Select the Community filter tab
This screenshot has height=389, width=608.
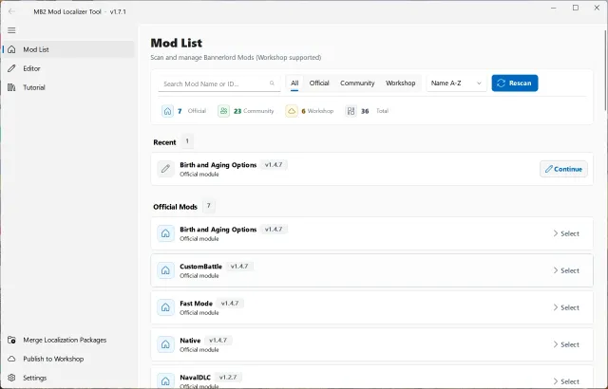pos(357,83)
